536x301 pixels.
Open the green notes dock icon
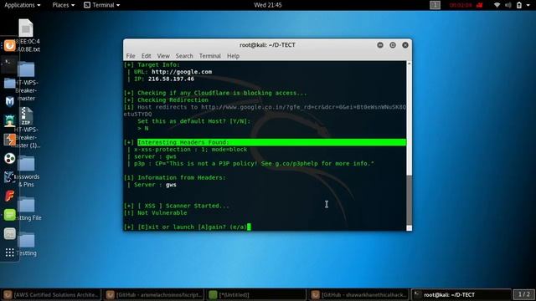coord(9,215)
